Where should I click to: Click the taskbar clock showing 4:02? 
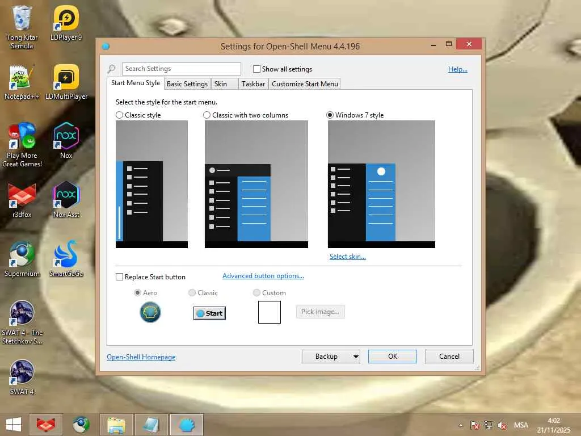(x=554, y=425)
